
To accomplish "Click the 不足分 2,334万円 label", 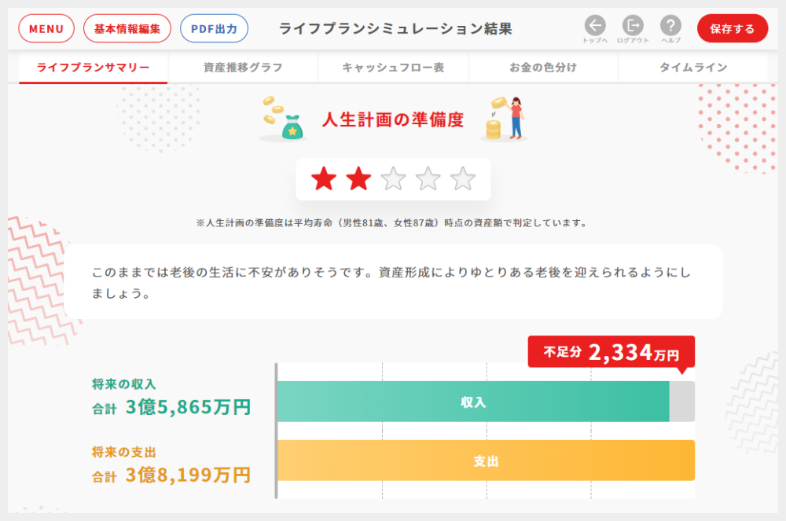I will tap(611, 352).
